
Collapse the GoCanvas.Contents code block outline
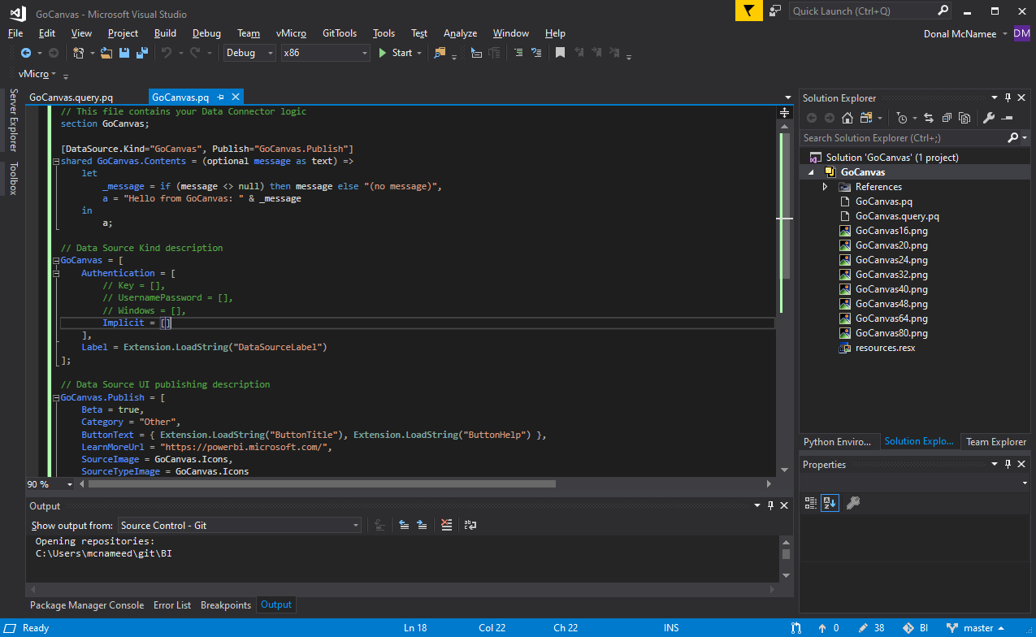coord(55,161)
